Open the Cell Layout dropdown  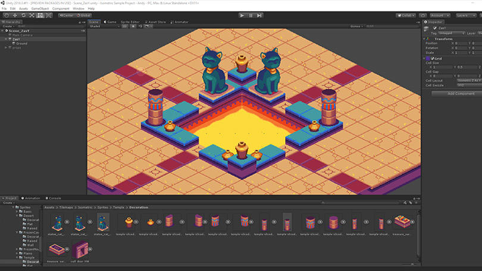coord(470,80)
